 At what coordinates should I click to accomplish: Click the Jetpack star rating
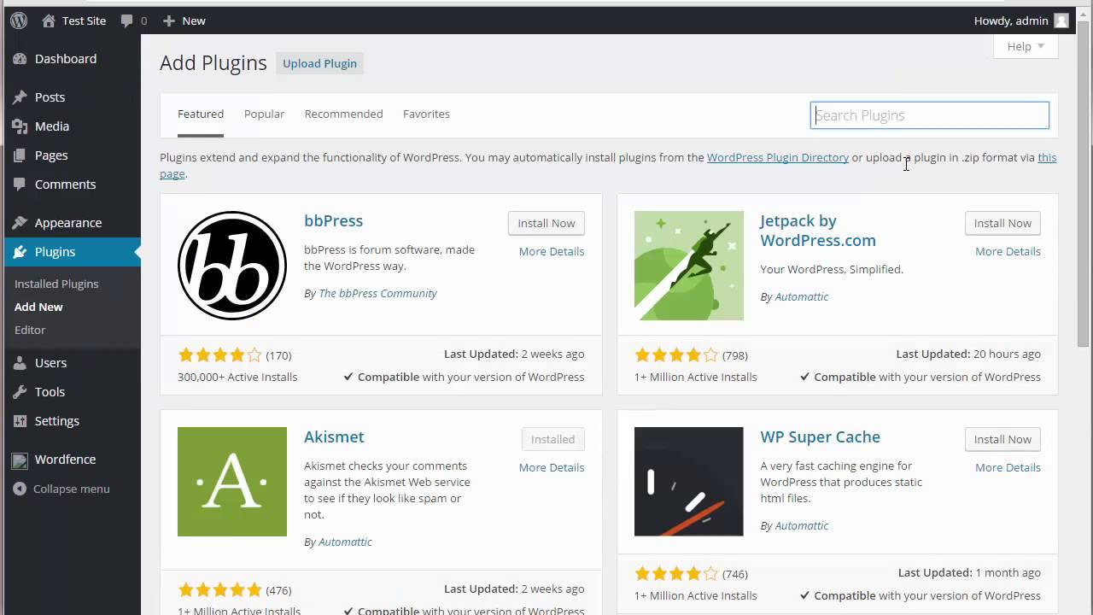[676, 355]
